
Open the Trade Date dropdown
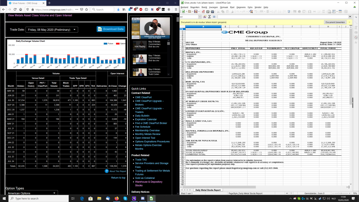pos(52,29)
